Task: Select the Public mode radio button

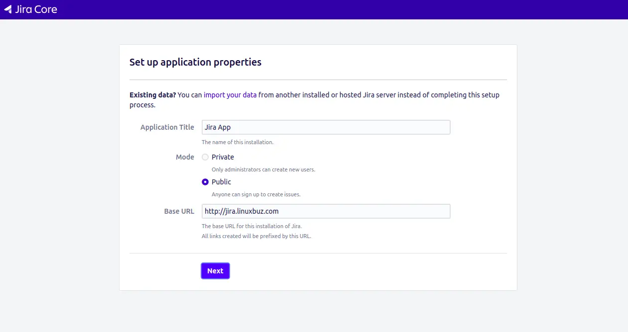Action: 205,182
